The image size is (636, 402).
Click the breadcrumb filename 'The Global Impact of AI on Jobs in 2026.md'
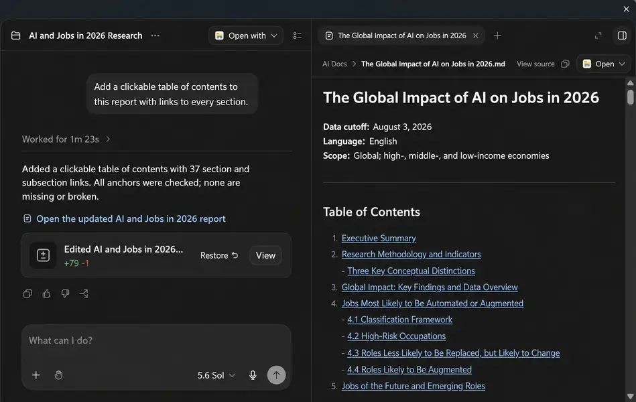(x=433, y=64)
